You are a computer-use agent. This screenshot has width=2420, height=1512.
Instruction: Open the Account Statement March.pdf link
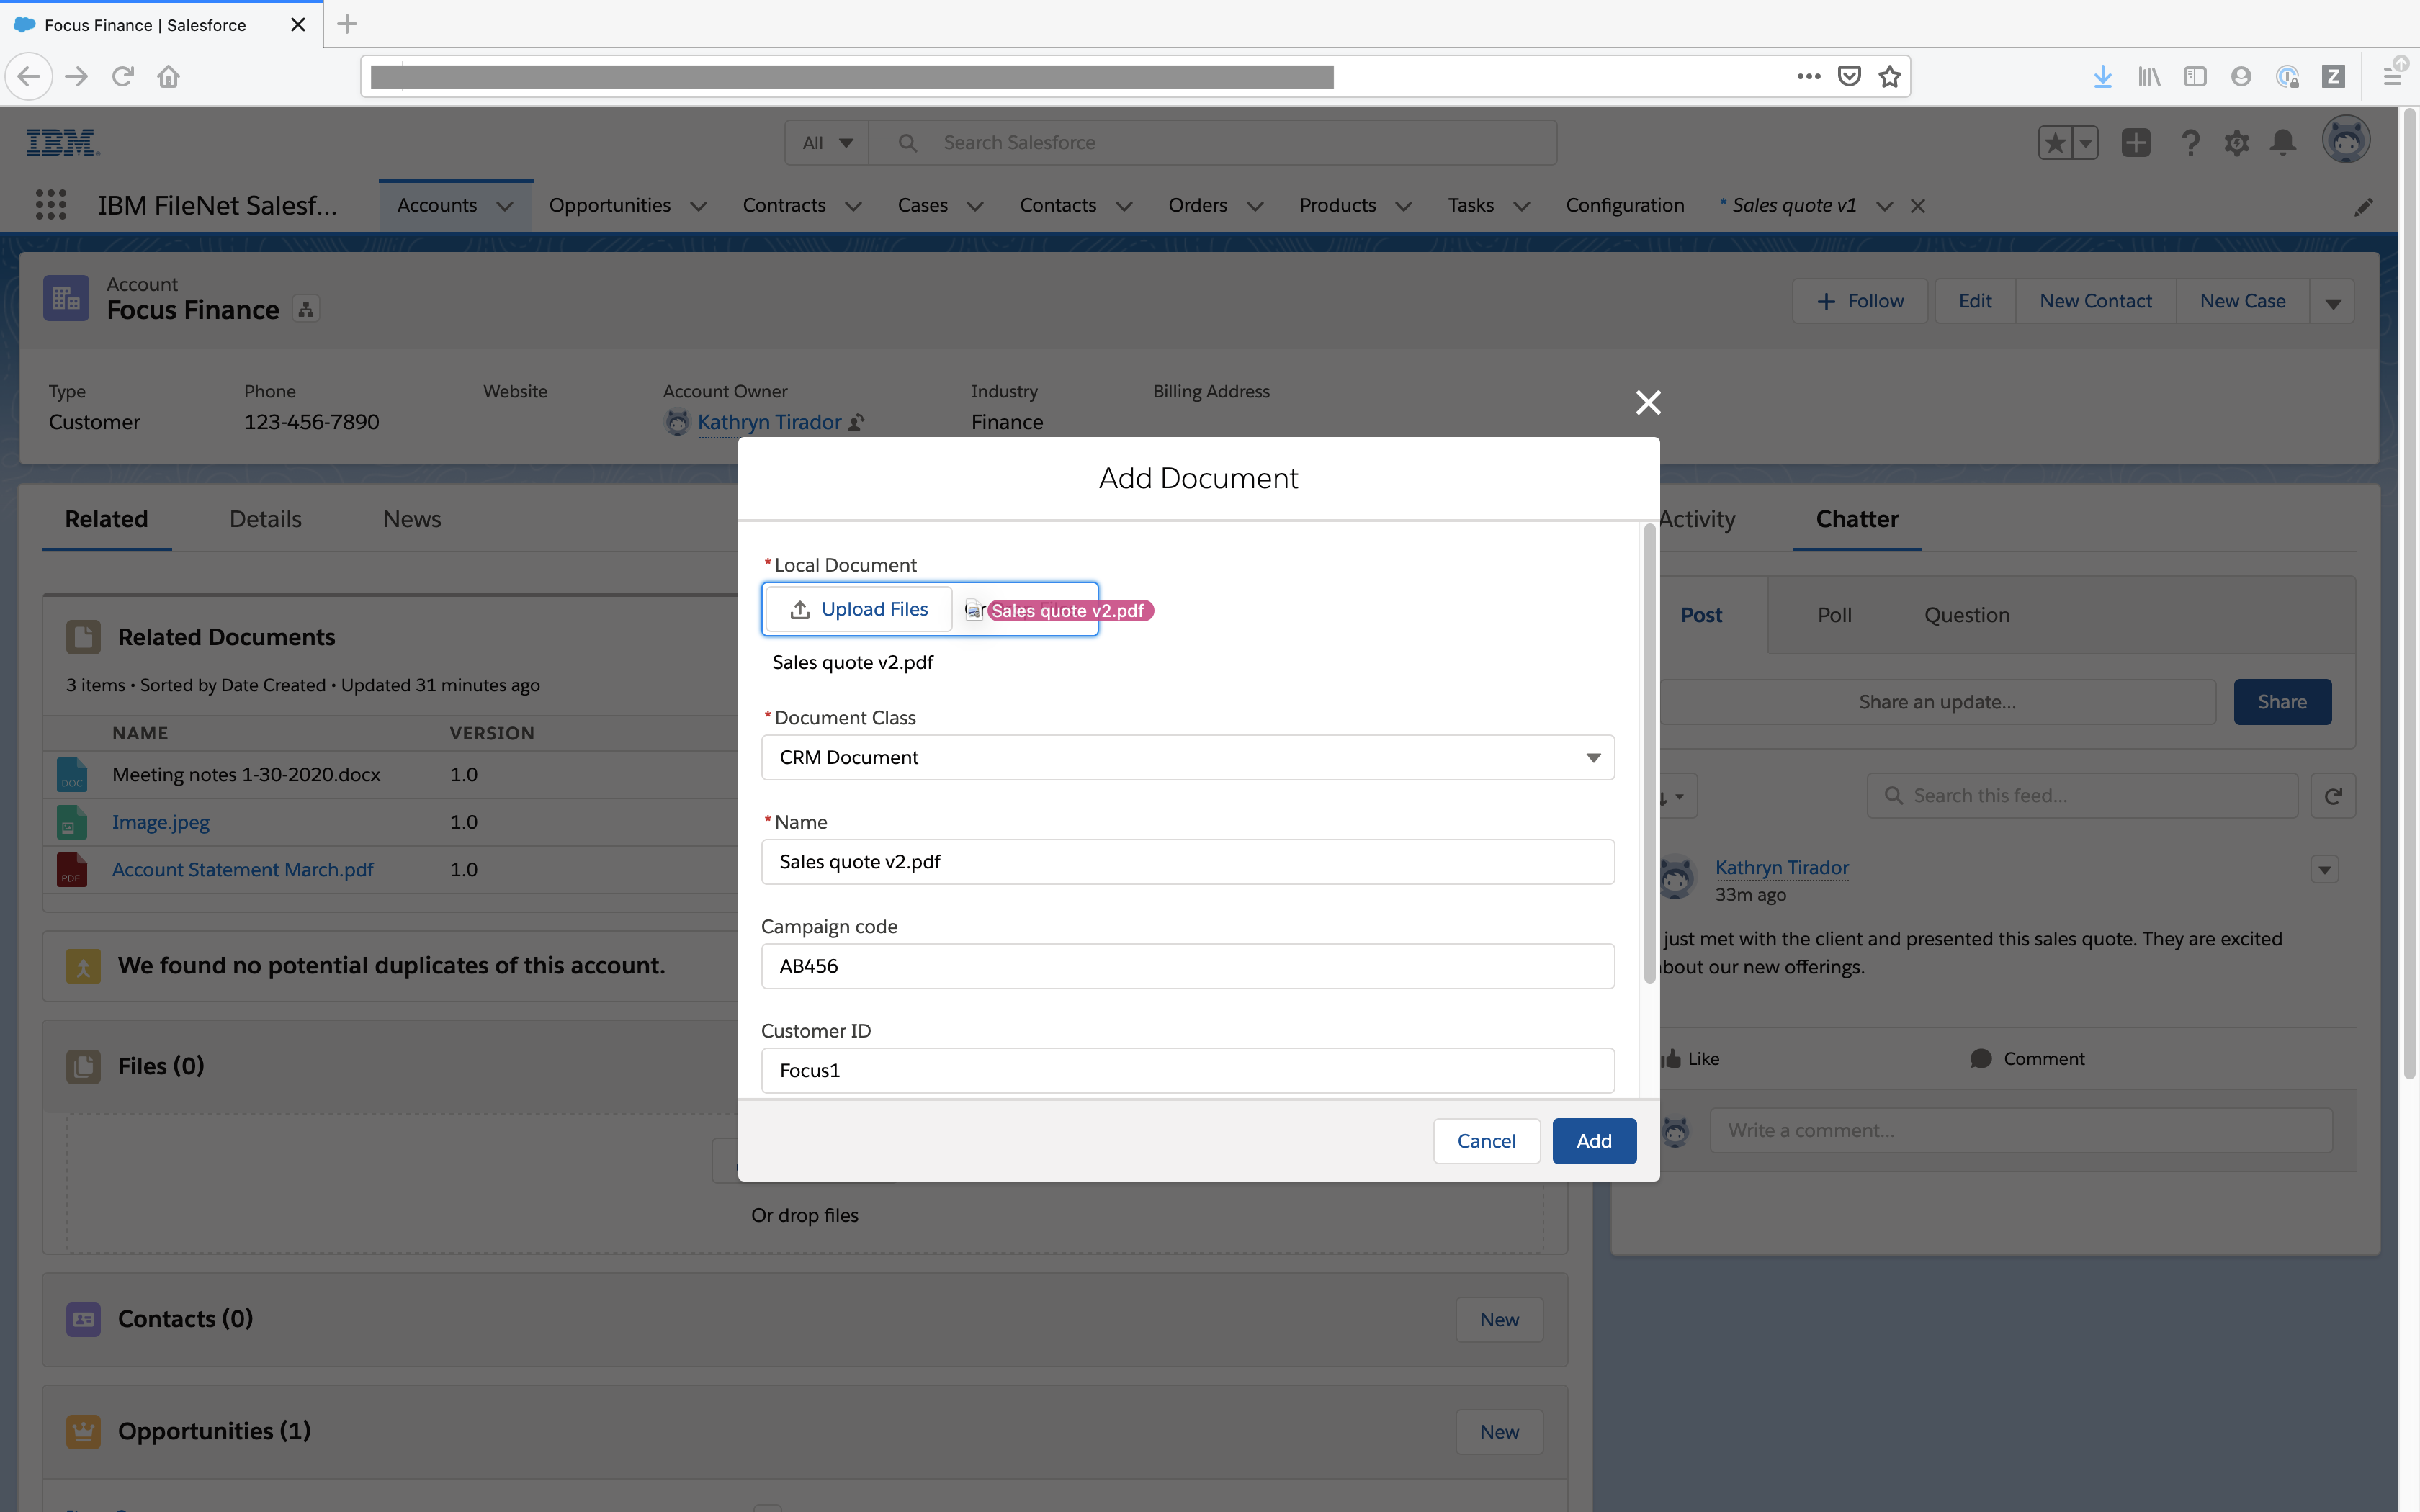pos(241,869)
